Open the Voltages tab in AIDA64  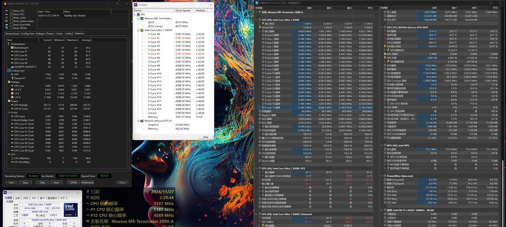40,33
